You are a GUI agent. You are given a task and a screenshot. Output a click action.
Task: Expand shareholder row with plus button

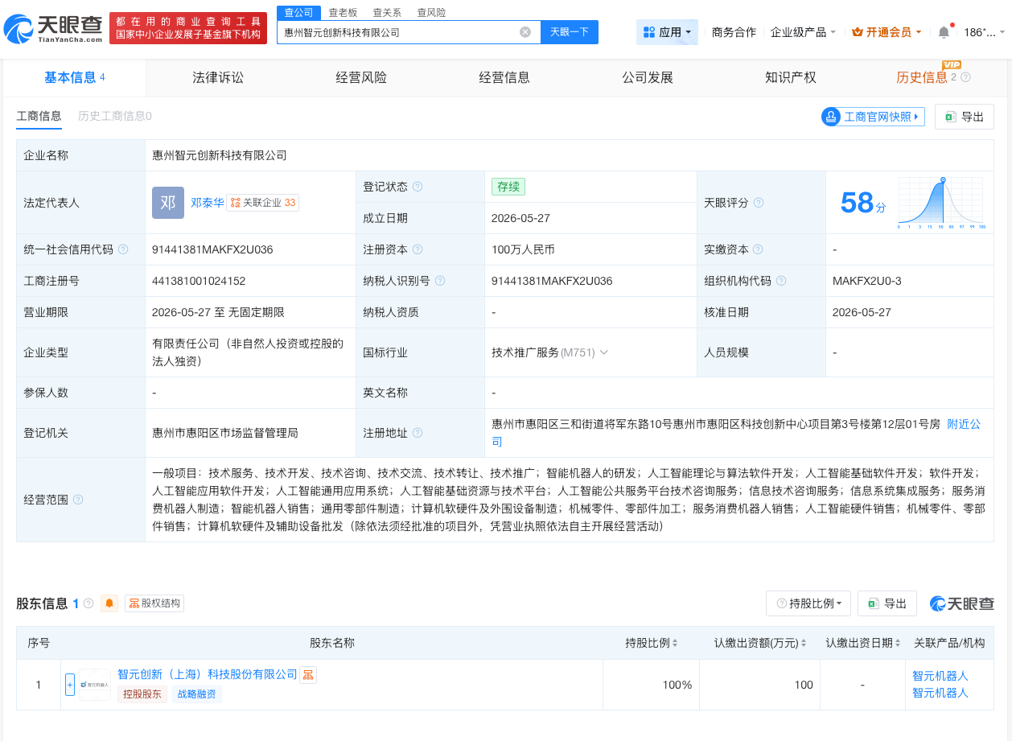pyautogui.click(x=70, y=685)
